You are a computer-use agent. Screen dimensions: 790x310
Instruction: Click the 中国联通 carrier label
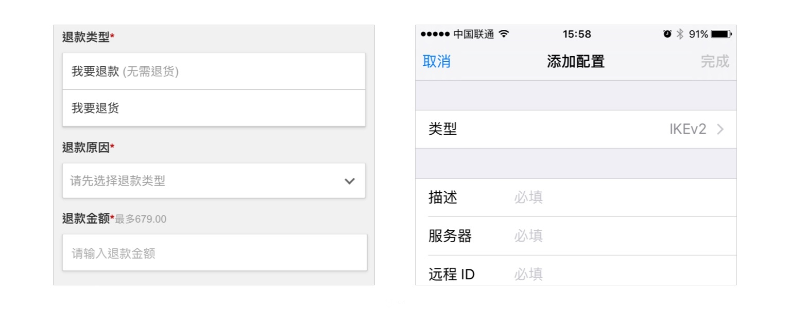click(474, 34)
